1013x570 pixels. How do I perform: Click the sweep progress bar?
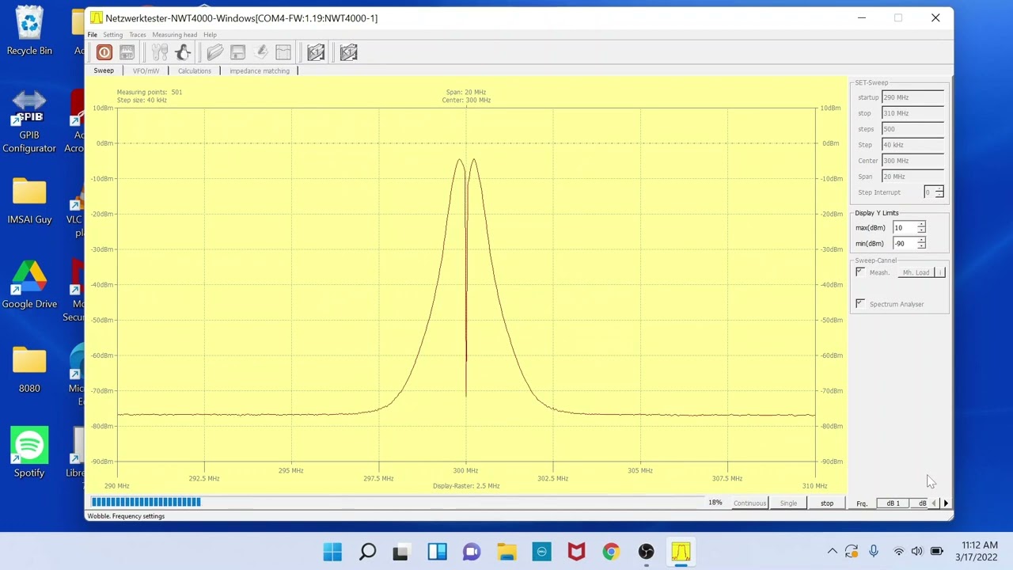(x=396, y=502)
